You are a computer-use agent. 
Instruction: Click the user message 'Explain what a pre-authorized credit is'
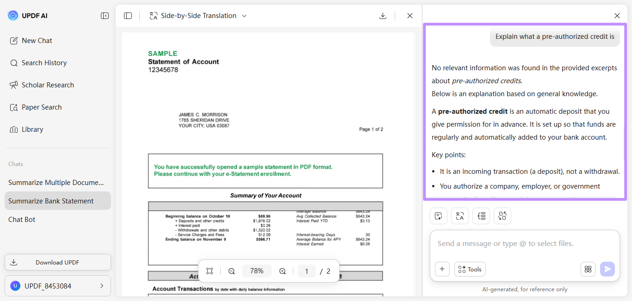555,37
